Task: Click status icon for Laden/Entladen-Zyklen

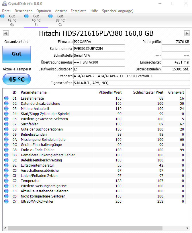Action: coord(6,175)
